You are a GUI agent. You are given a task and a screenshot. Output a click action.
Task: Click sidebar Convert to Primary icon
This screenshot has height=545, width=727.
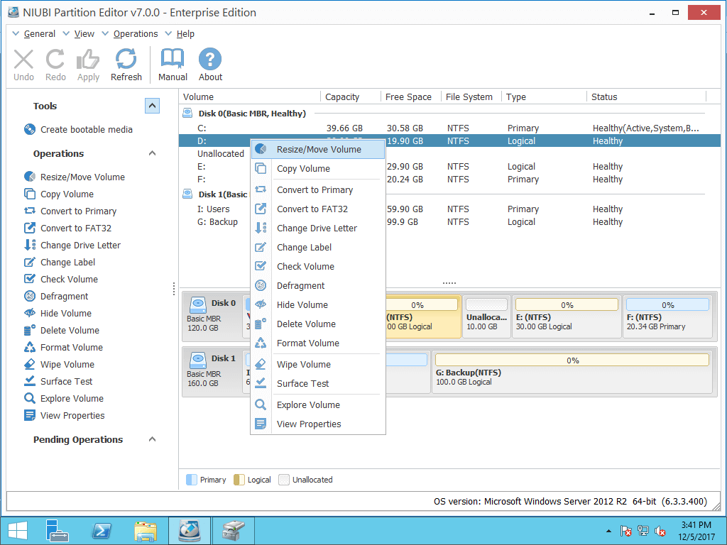point(30,211)
